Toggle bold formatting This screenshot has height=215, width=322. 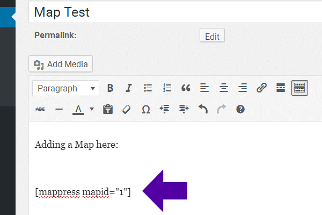coord(110,88)
